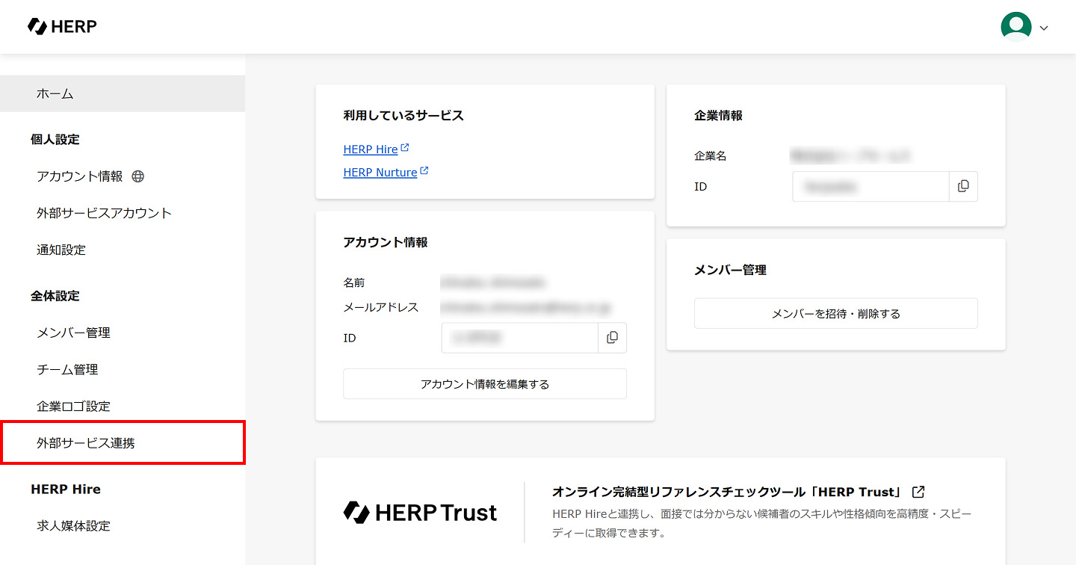The height and width of the screenshot is (565, 1076).
Task: Open the user avatar profile icon
Action: click(x=1015, y=27)
